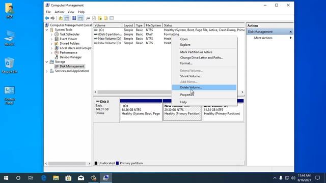Click the taskbar clock showing 11:44 AM
The height and width of the screenshot is (183, 326).
click(304, 178)
